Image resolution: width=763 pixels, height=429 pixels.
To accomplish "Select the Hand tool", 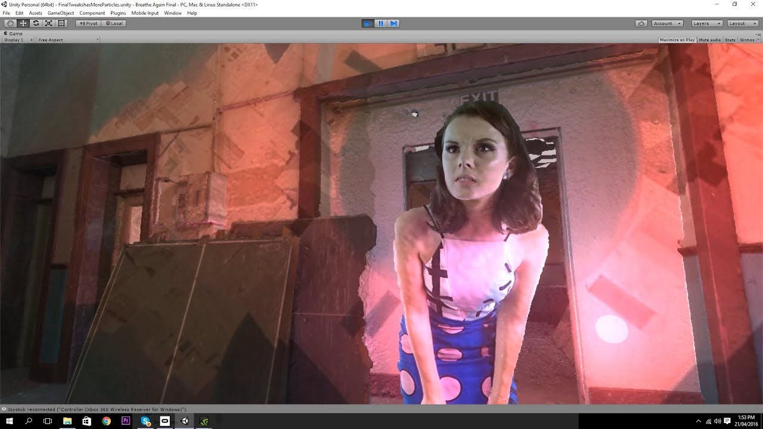I will (11, 23).
